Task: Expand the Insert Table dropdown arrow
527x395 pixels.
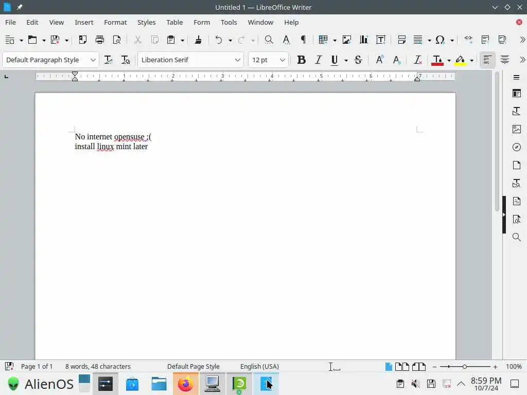Action: [335, 40]
